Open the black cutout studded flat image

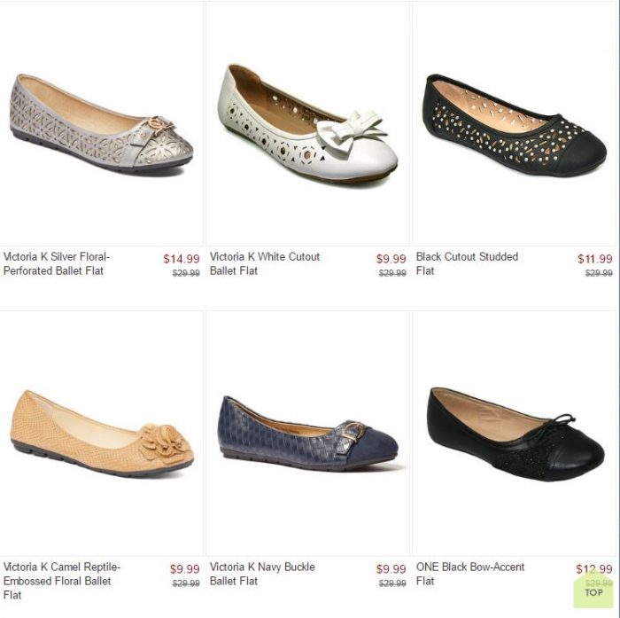tap(514, 124)
